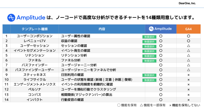The height and width of the screenshot is (107, 204).
Task: Click the DearOne, Inc. label
Action: tap(187, 3)
